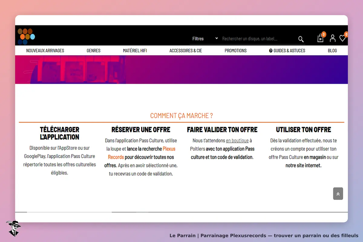Focus the 'Rechercher un disque, un label' search field
Viewport: 363px width, 242px height.
click(x=259, y=39)
